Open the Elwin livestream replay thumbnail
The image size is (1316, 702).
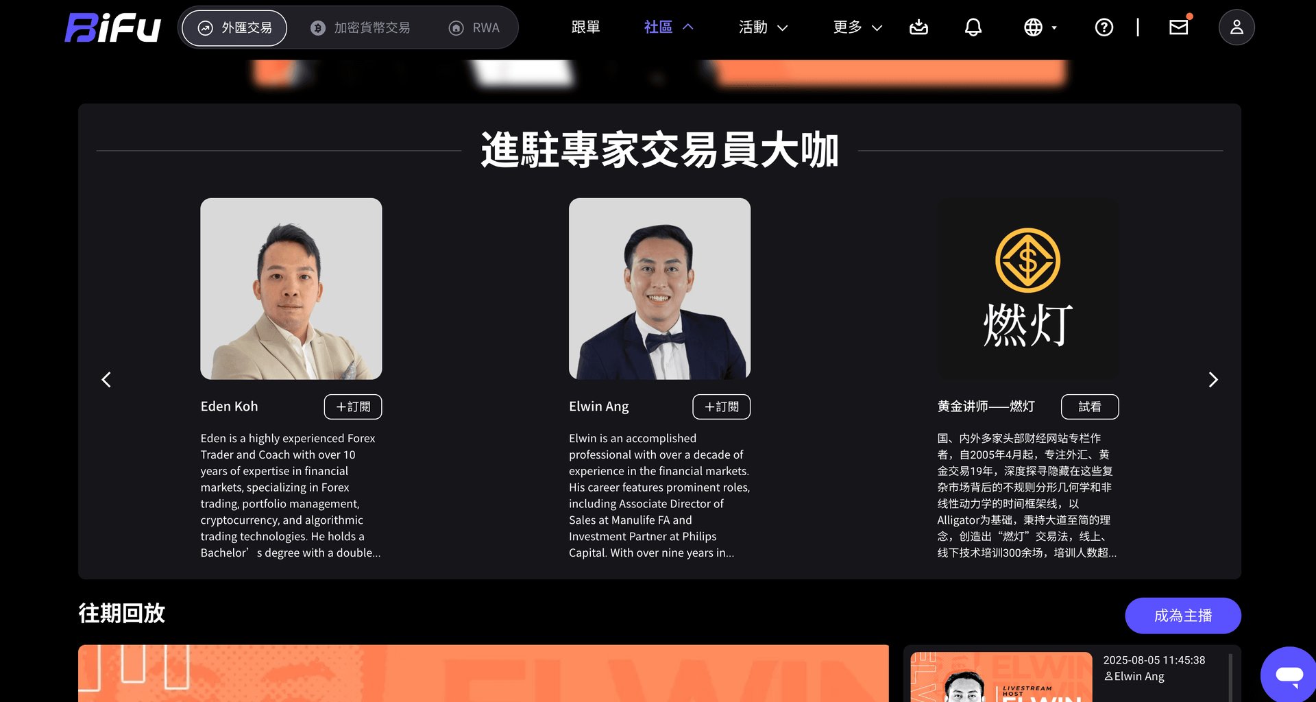1001,677
